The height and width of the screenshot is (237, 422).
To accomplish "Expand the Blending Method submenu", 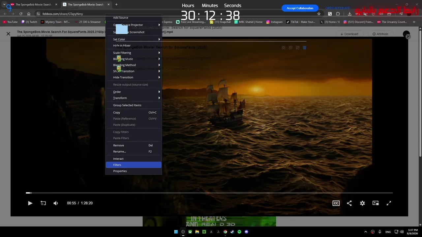I will pyautogui.click(x=134, y=65).
